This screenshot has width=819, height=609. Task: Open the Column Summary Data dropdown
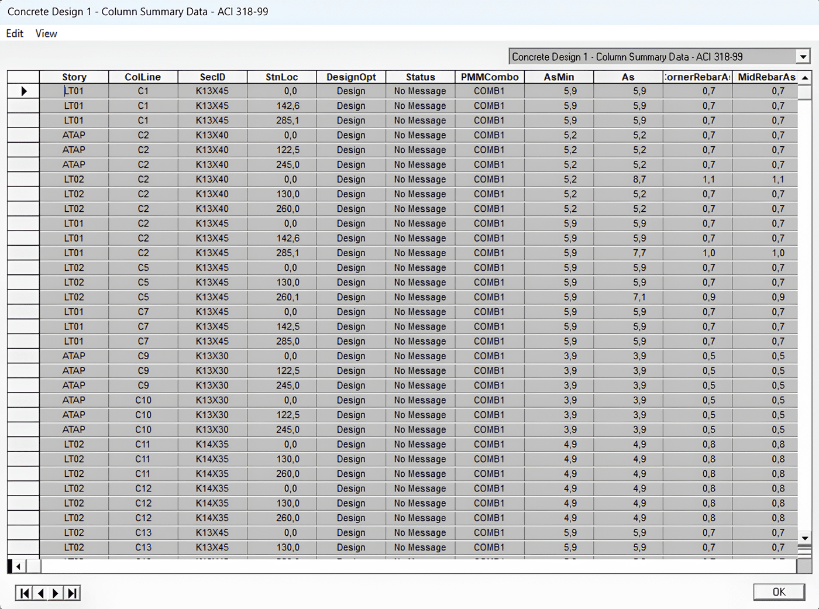tap(803, 57)
